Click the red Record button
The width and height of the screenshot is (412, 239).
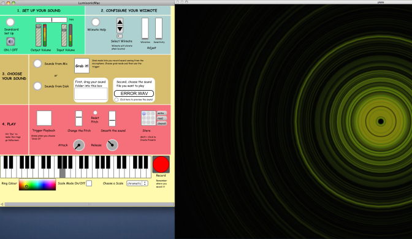(161, 164)
